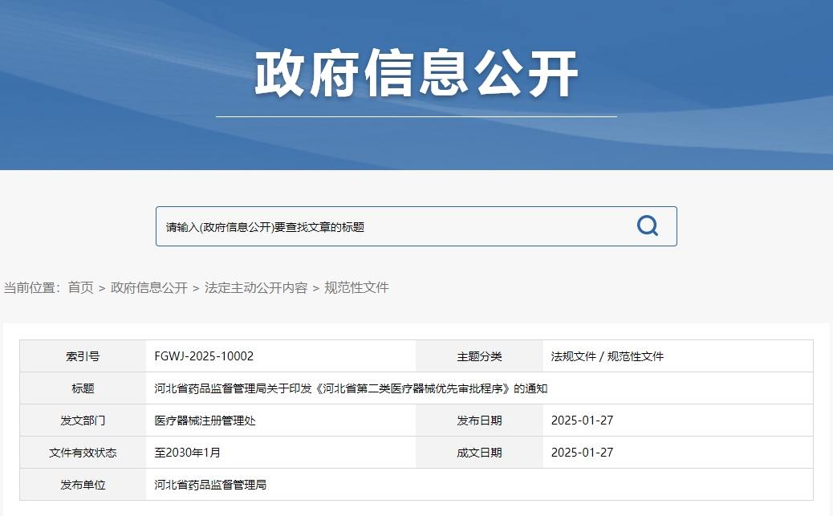Click the 发文部门 cell 医疗器械注册管理处
833x516 pixels.
(206, 420)
